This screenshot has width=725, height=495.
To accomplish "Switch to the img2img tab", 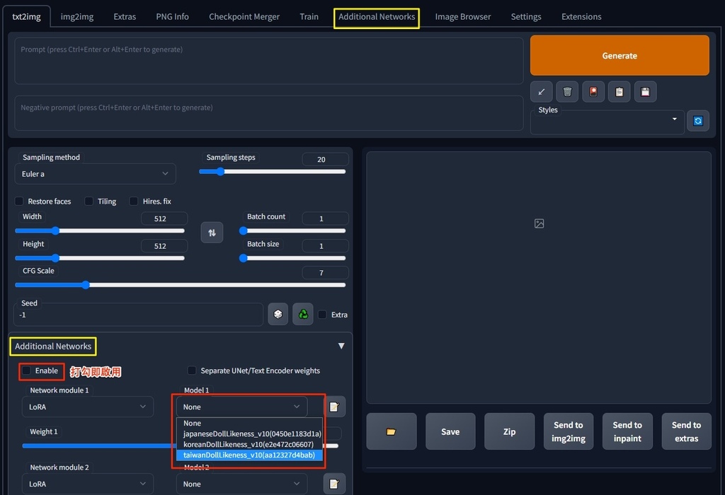I will (79, 16).
